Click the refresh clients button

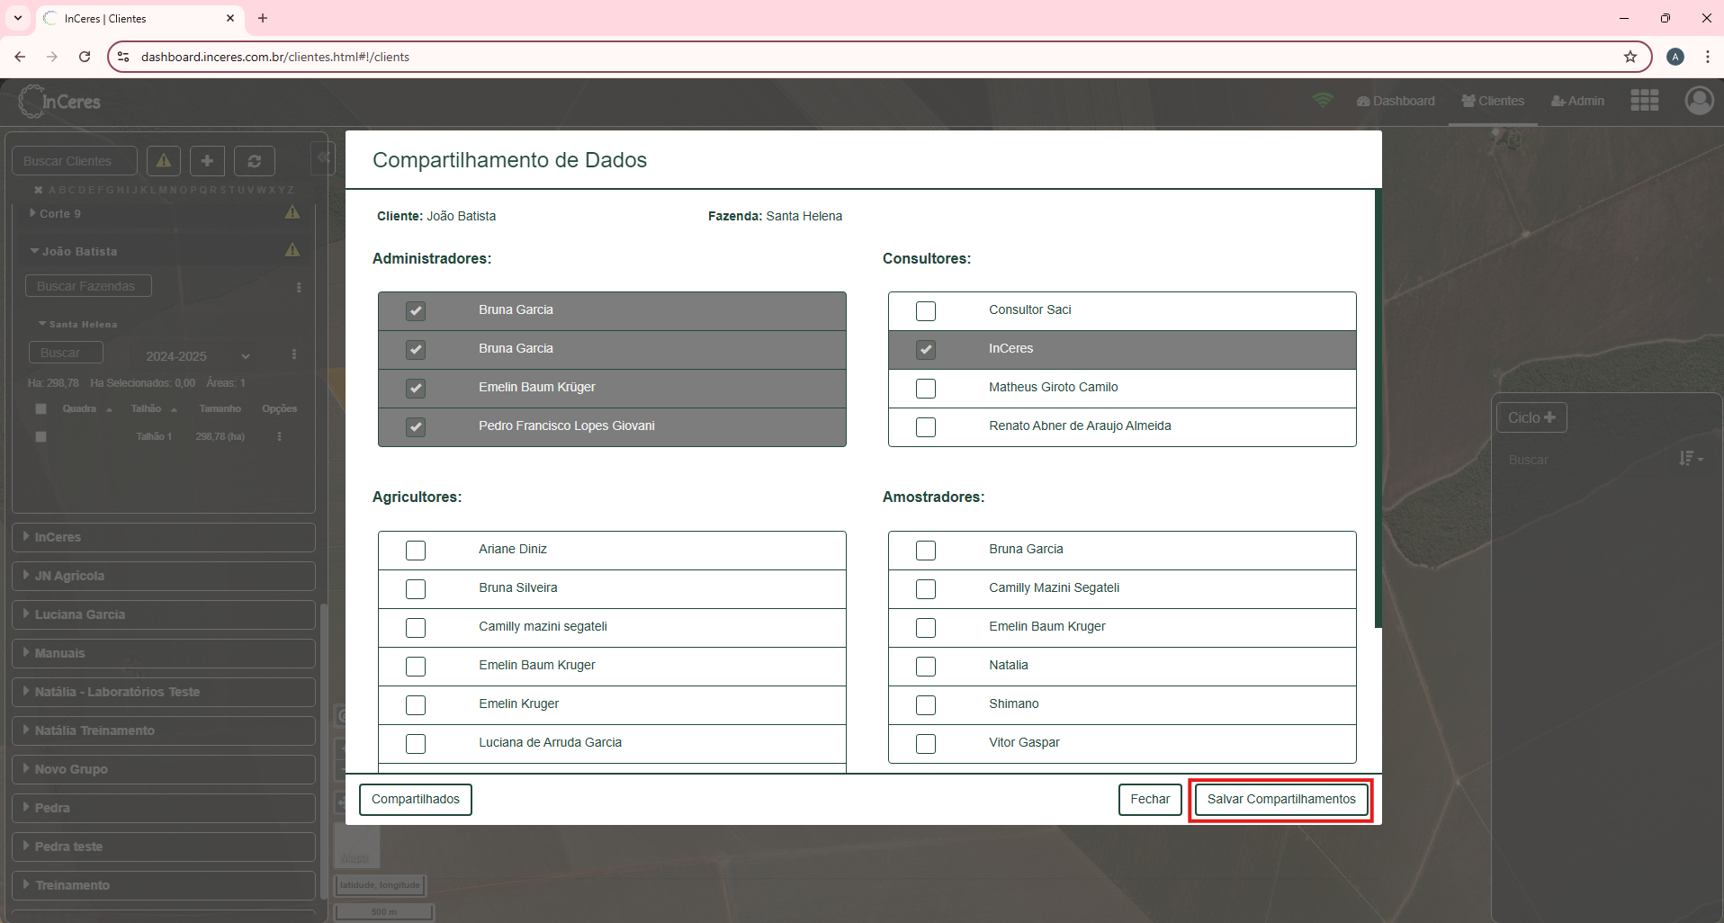click(x=255, y=161)
